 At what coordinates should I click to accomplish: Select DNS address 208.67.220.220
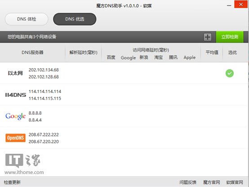(44, 142)
